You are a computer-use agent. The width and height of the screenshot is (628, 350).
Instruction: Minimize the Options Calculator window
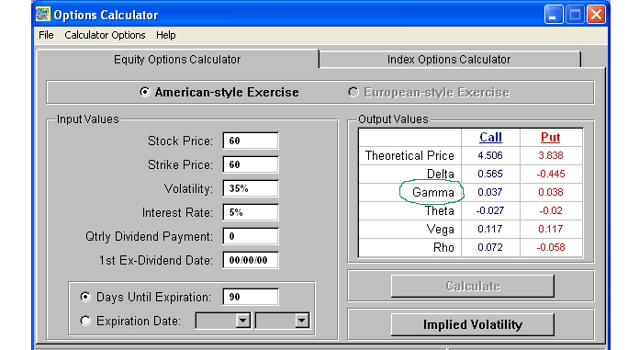(554, 15)
